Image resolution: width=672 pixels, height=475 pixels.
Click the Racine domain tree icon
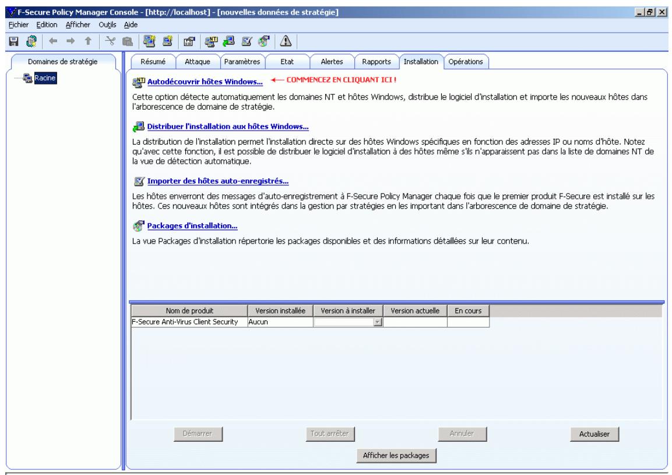coord(28,78)
